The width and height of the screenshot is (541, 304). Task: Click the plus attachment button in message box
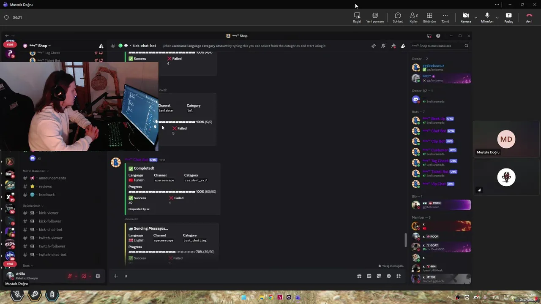(x=115, y=276)
